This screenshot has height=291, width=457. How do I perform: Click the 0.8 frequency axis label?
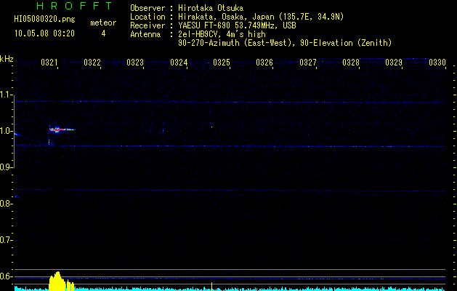[7, 204]
